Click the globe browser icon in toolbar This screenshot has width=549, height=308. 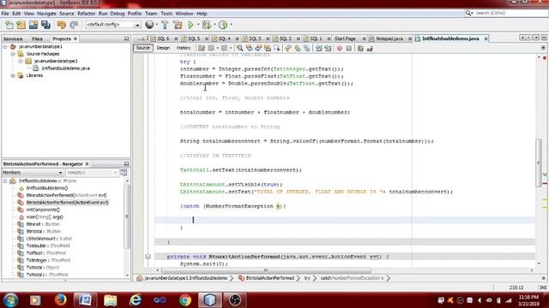click(149, 25)
